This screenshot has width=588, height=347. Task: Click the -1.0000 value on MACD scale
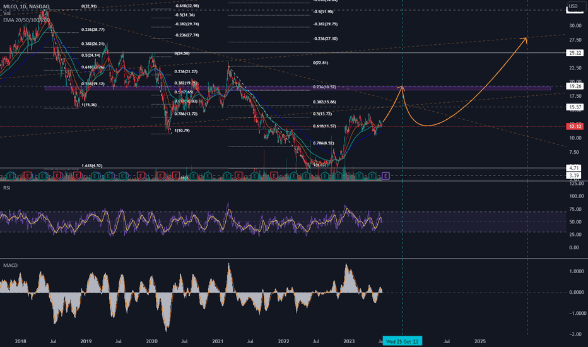(577, 313)
